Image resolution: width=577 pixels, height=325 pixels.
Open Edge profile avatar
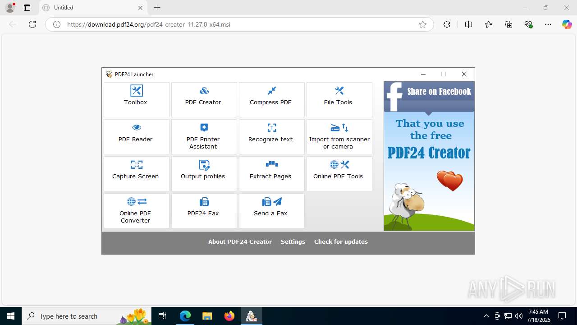(10, 8)
